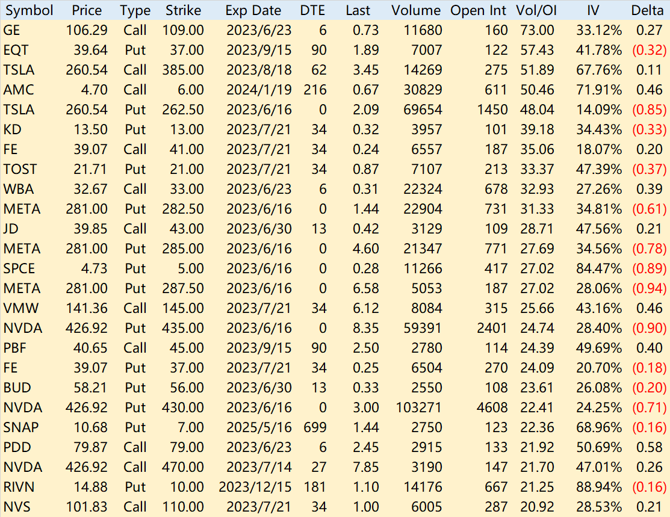Click the red delta value (0.85)
The height and width of the screenshot is (517, 670).
coord(650,110)
